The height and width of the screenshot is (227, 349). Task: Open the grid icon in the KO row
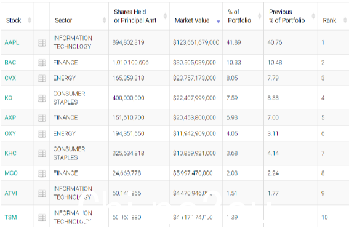pyautogui.click(x=42, y=98)
